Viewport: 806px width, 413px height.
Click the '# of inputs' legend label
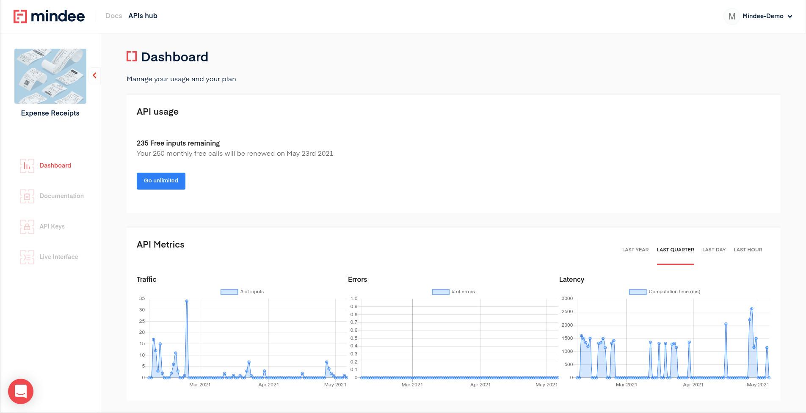click(x=252, y=292)
